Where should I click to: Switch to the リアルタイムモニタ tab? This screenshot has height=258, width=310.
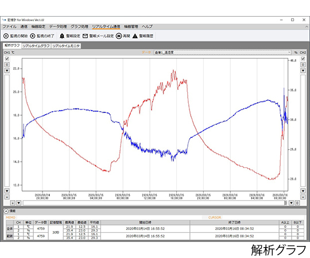coord(66,46)
